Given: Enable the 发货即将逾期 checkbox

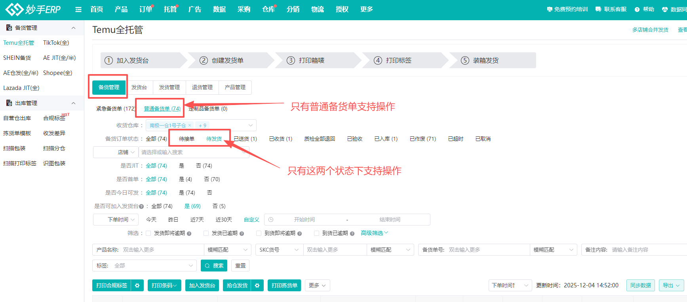Looking at the screenshot, I should point(148,233).
